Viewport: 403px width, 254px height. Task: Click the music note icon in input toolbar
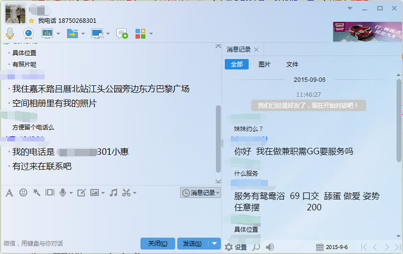tap(114, 192)
